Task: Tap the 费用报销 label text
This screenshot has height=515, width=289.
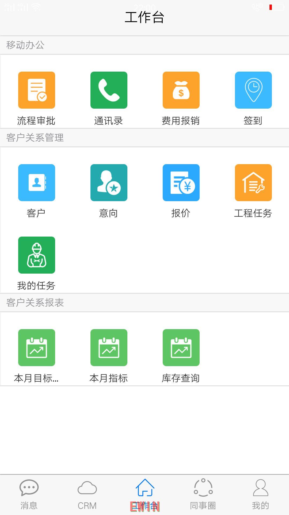Action: pyautogui.click(x=181, y=121)
